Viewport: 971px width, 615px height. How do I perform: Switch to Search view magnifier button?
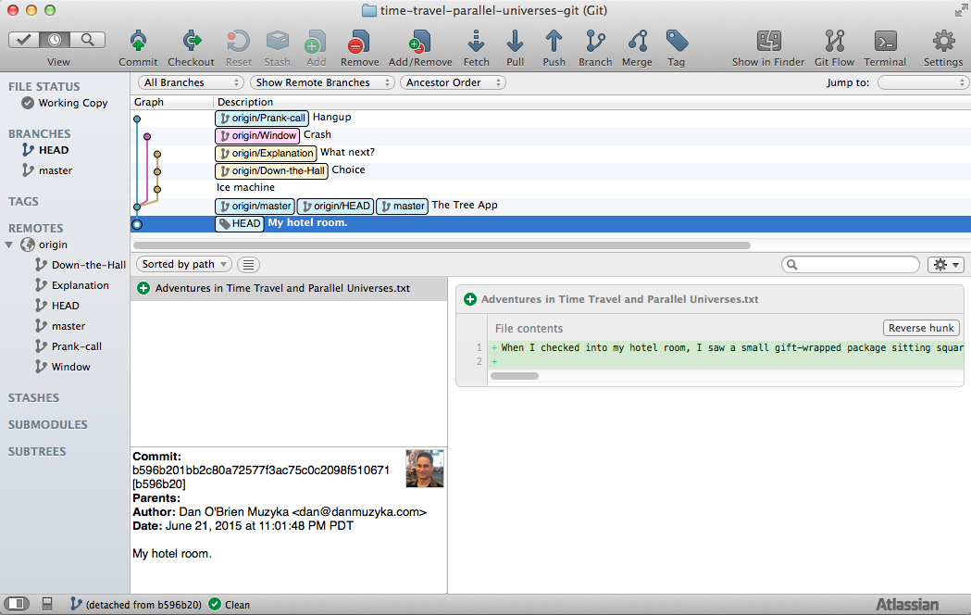click(x=87, y=40)
